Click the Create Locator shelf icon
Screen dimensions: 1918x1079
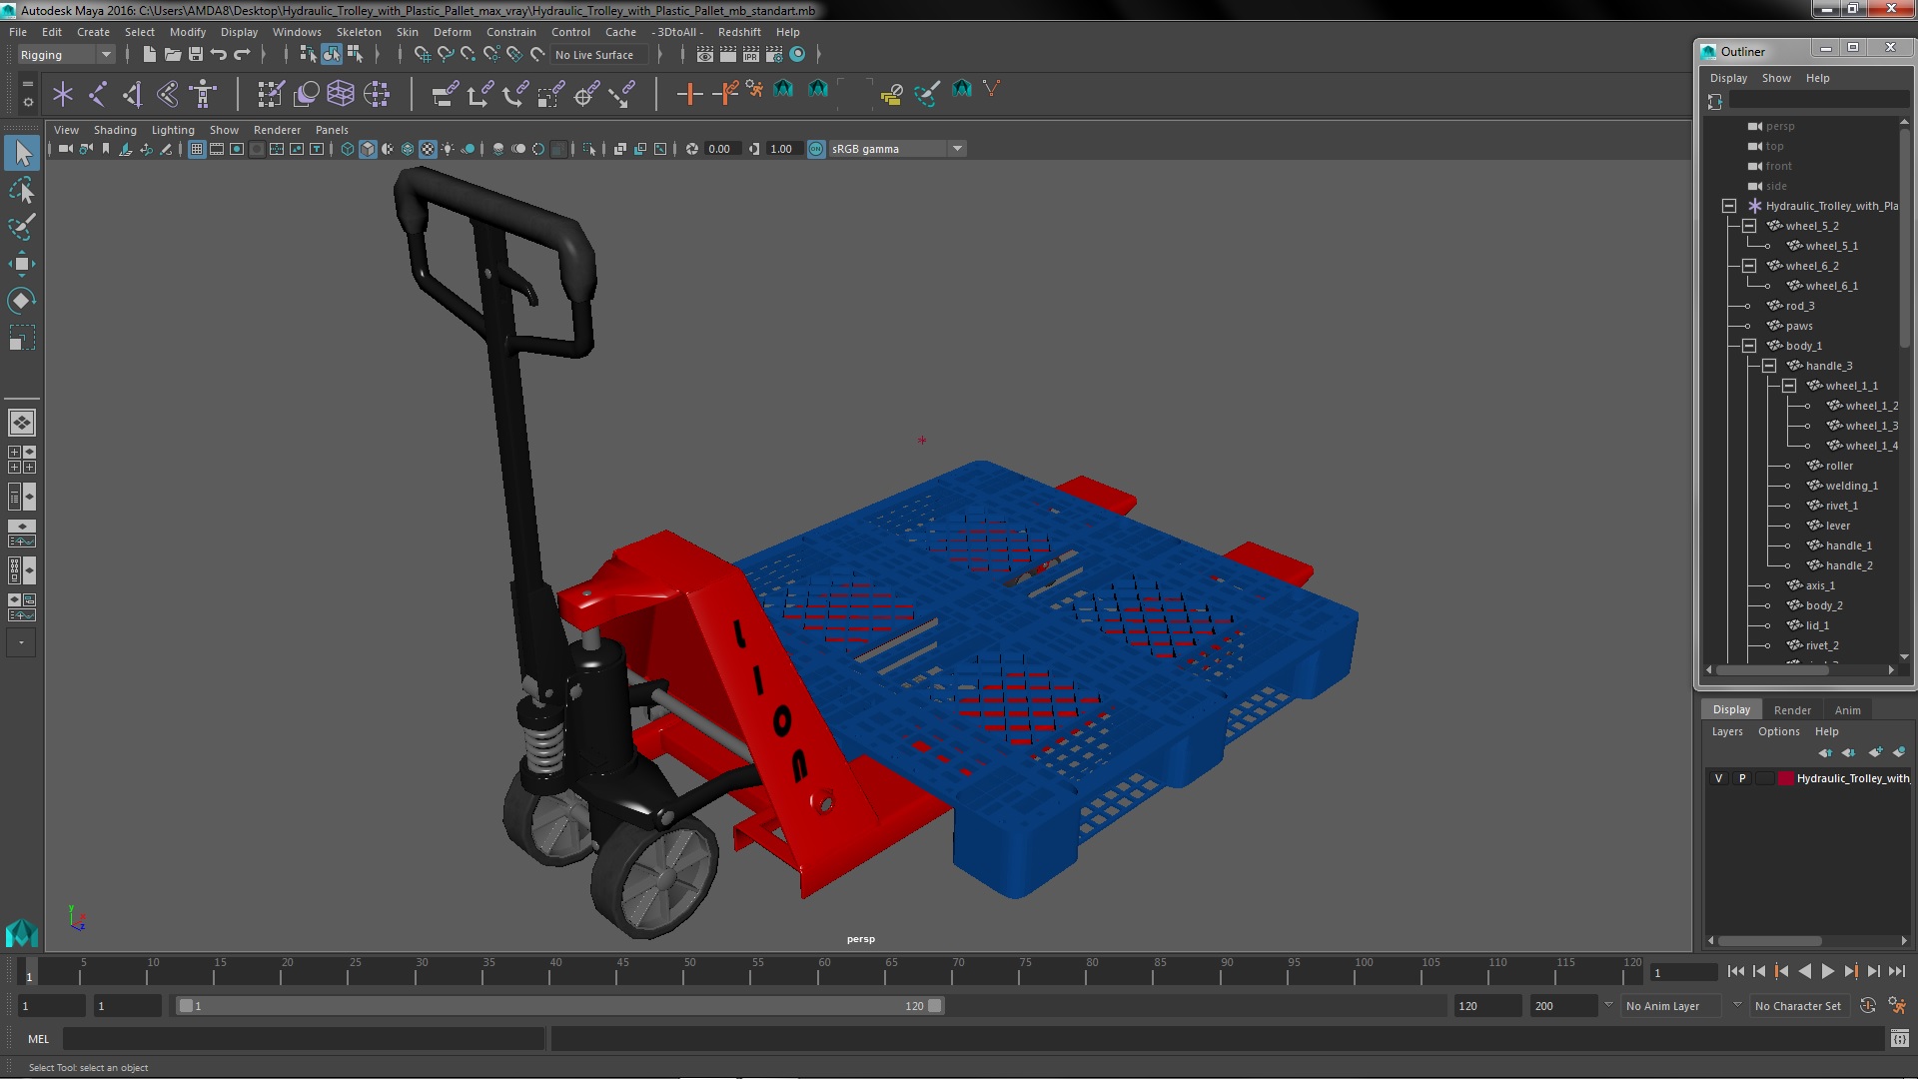[x=63, y=94]
